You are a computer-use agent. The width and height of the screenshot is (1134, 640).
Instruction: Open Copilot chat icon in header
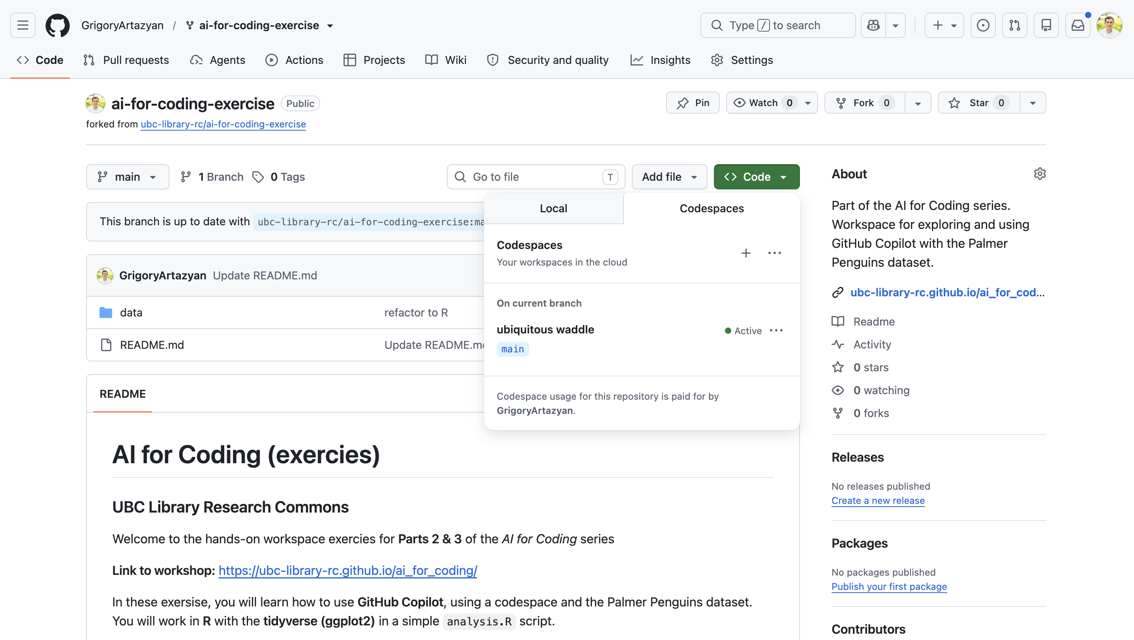click(873, 25)
